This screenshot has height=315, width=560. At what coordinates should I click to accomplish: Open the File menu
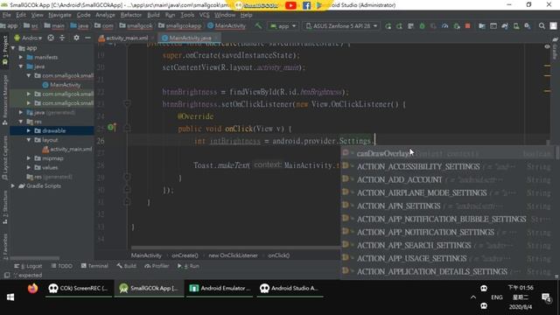pos(6,15)
